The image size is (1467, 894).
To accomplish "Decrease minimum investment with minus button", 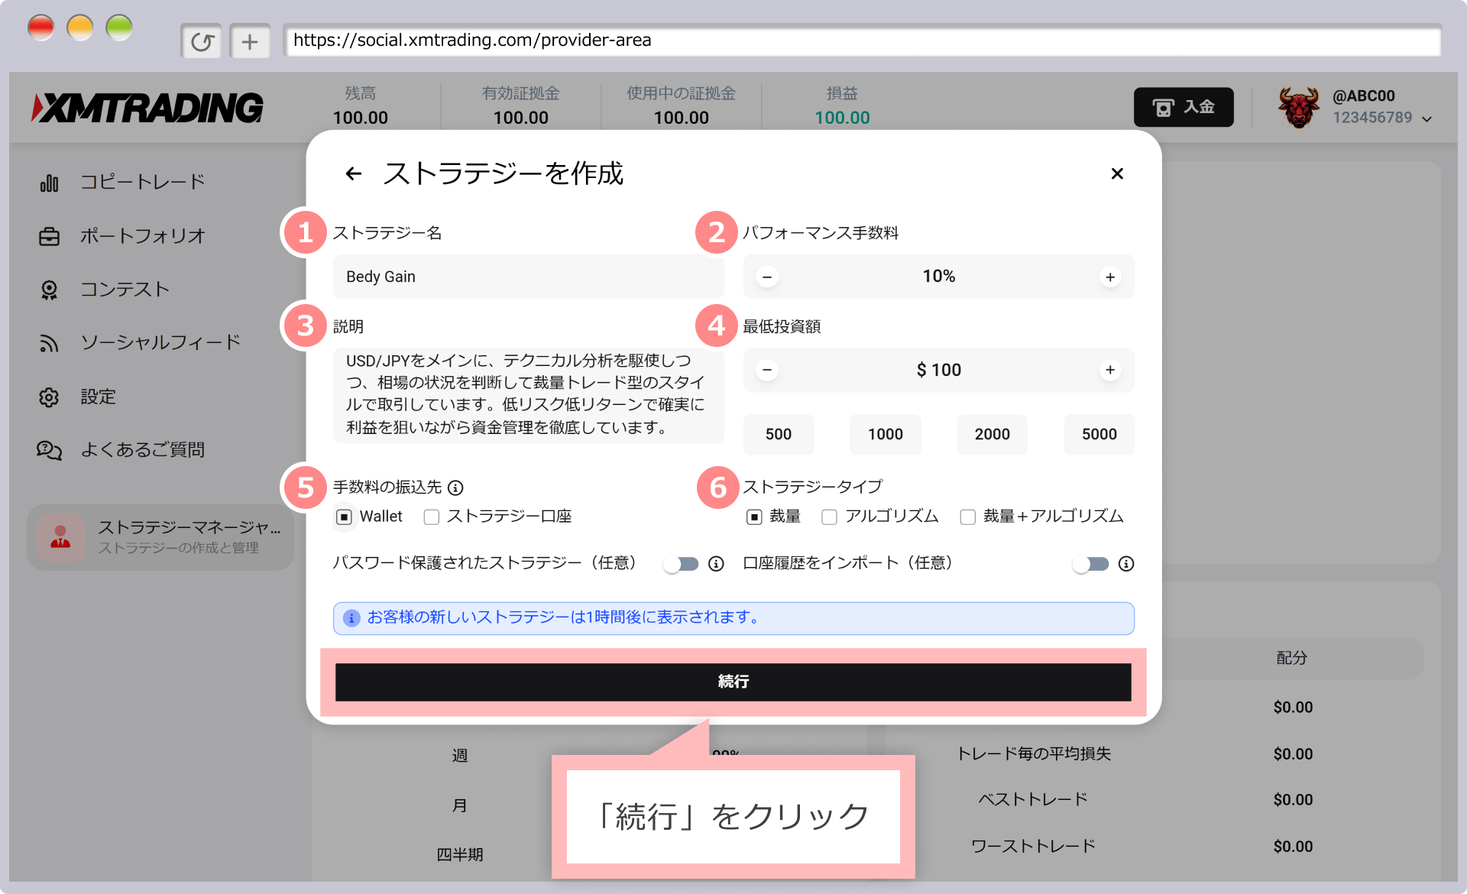I will pyautogui.click(x=767, y=371).
